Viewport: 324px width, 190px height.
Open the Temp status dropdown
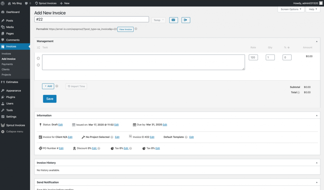click(x=159, y=20)
